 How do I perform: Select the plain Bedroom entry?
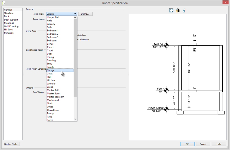(60, 41)
